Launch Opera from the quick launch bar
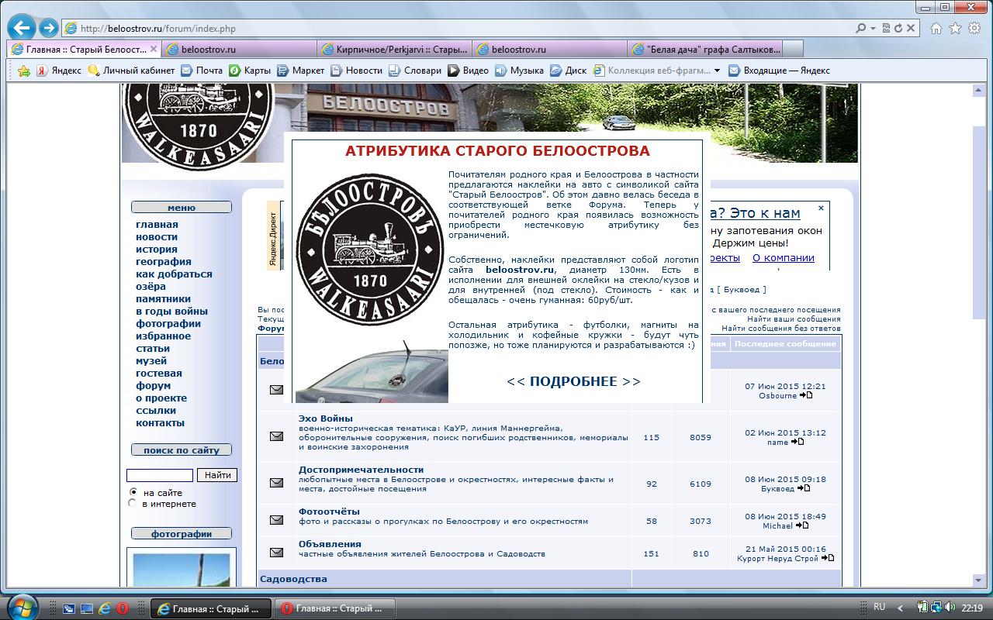 click(x=123, y=608)
